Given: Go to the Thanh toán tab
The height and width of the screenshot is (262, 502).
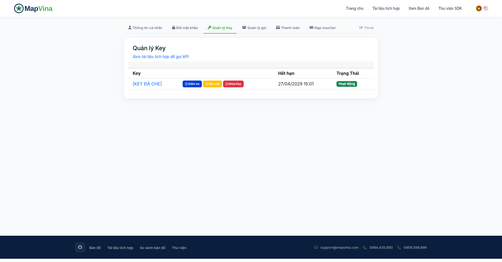Looking at the screenshot, I should point(288,28).
